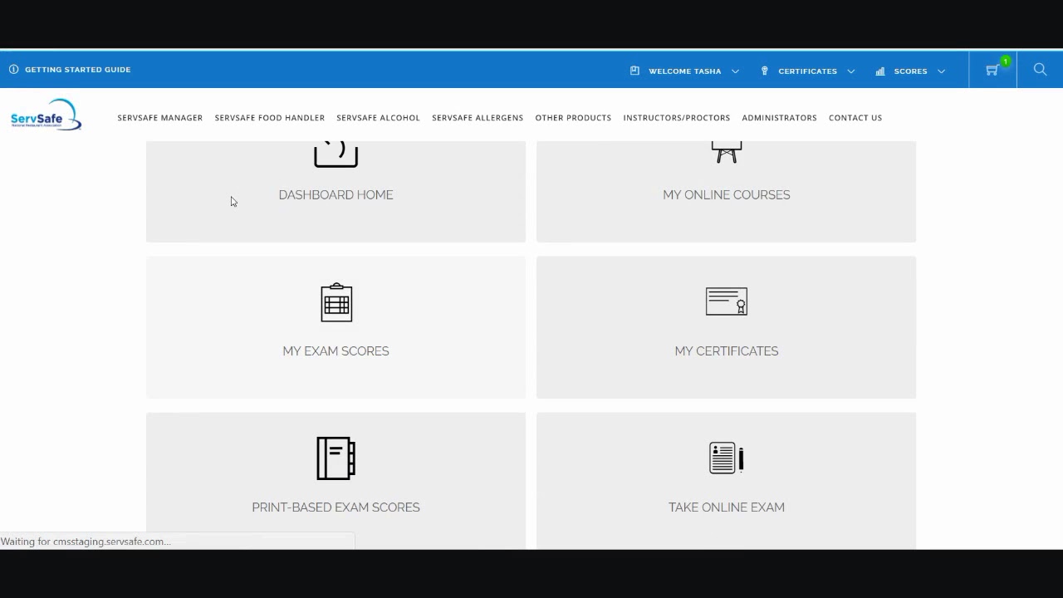Open the Dashboard Home label

(336, 194)
